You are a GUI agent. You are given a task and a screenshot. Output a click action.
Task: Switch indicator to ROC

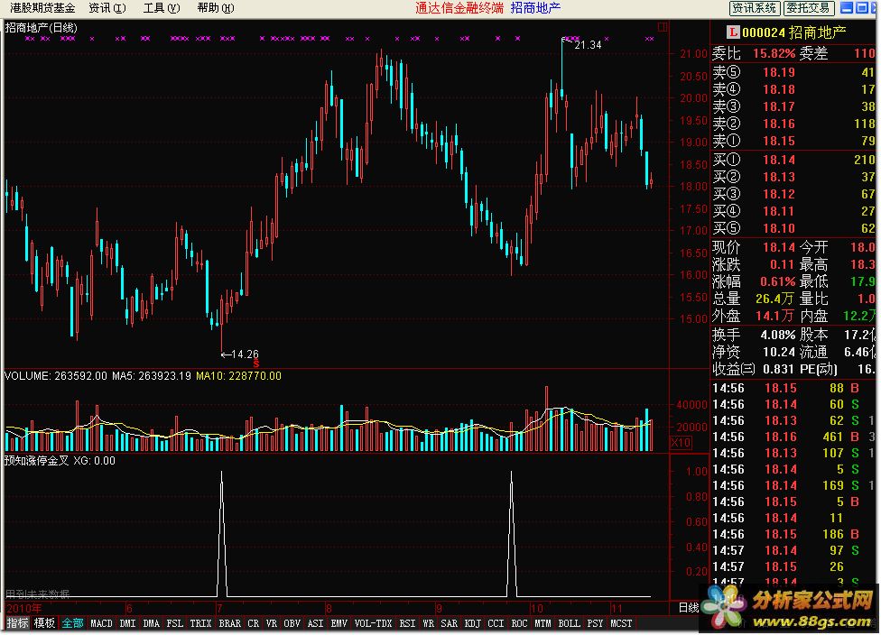click(x=519, y=623)
